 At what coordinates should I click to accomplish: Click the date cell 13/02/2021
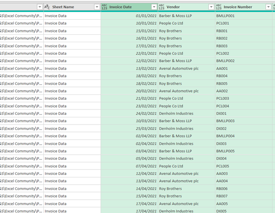(129, 68)
